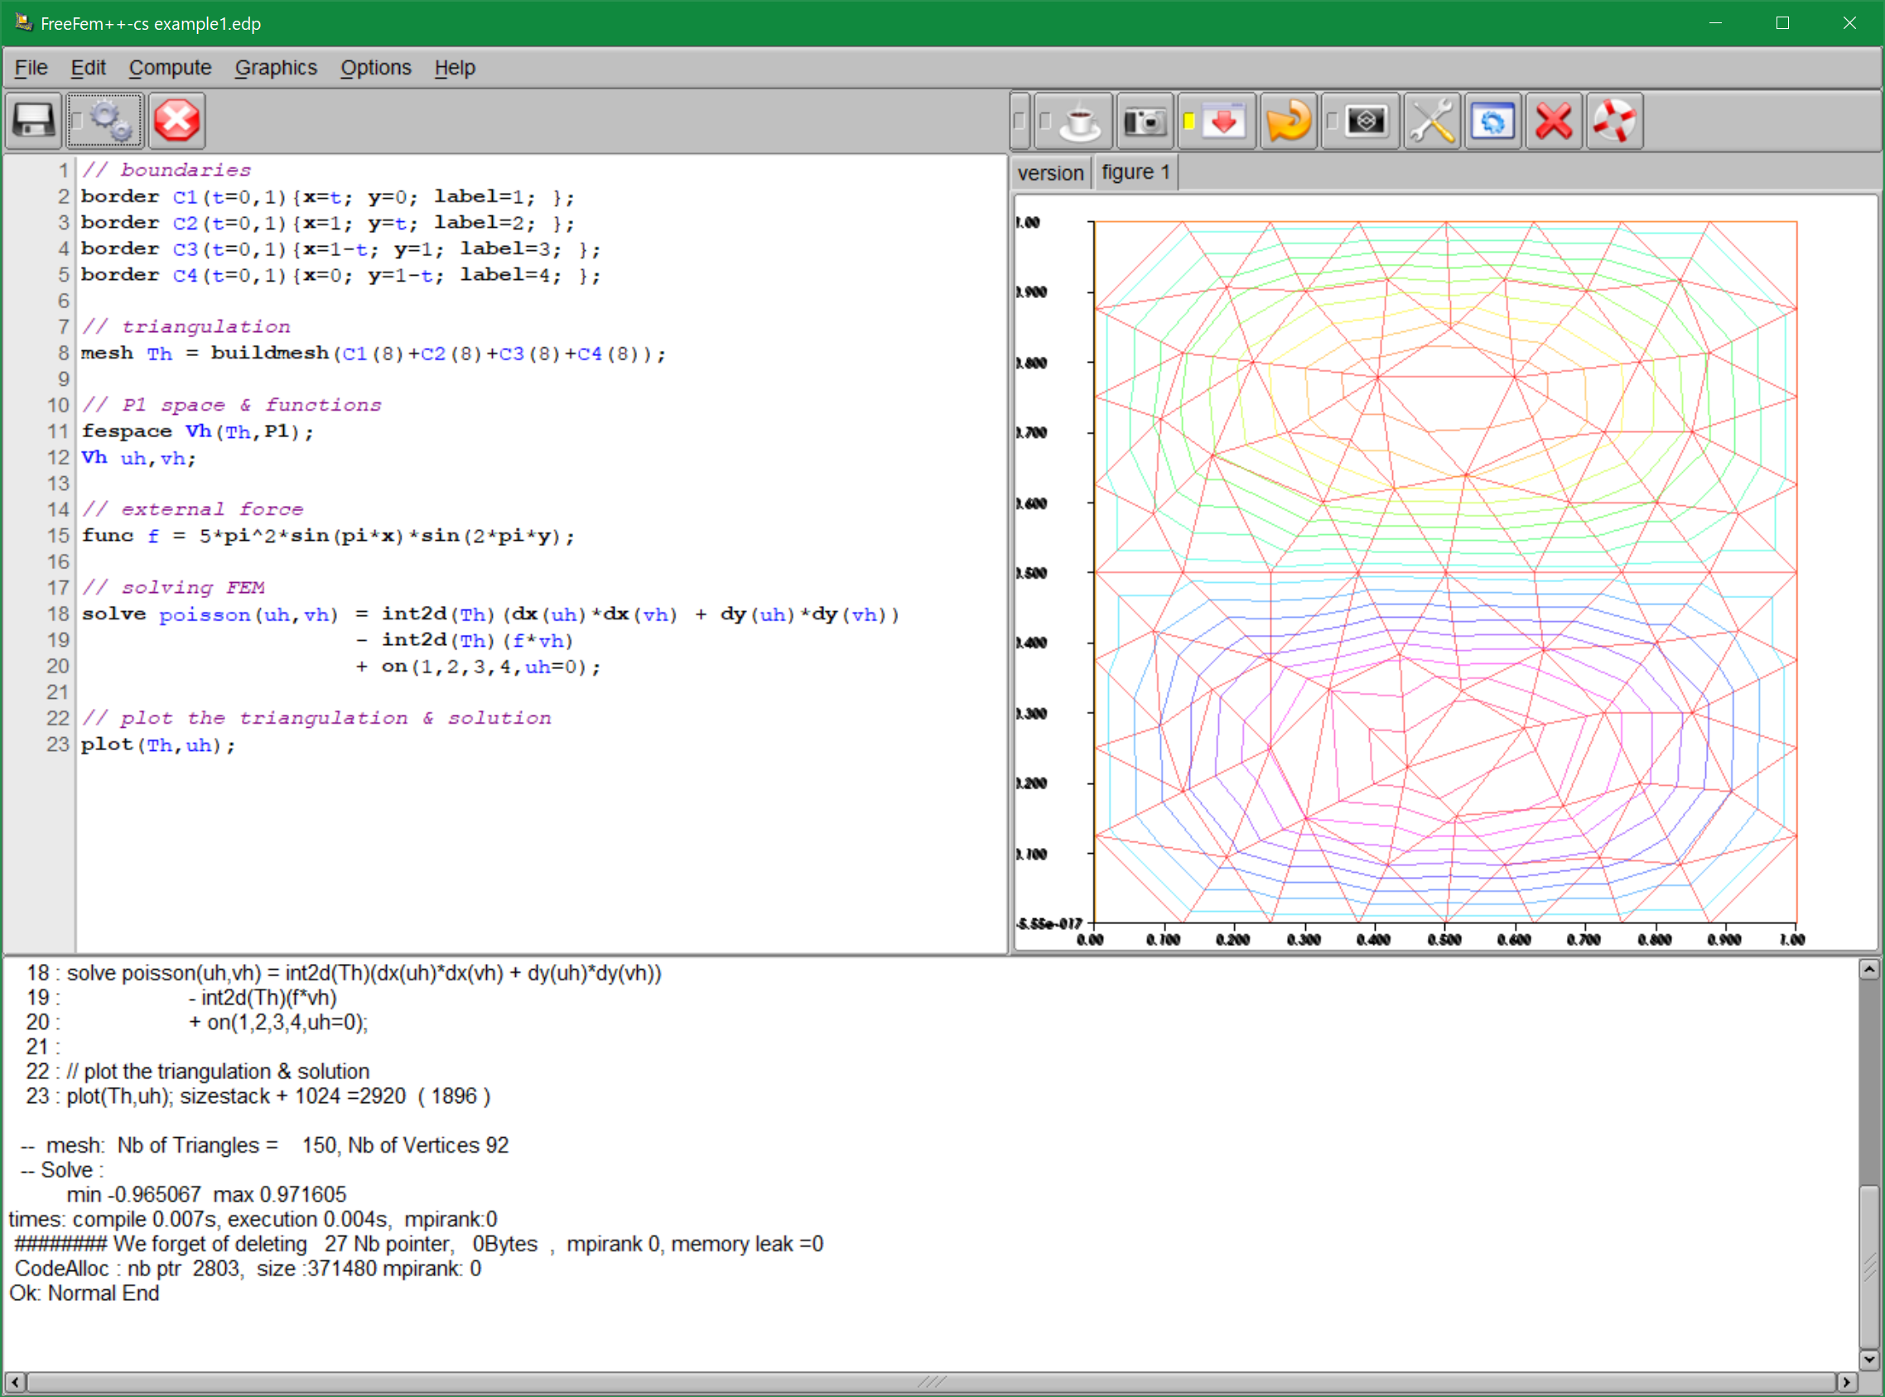1885x1397 pixels.
Task: Toggle the checkbox beside the coffee cup
Action: coord(1045,122)
